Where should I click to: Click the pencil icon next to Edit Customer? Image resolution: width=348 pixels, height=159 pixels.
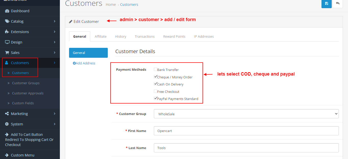pos(71,21)
